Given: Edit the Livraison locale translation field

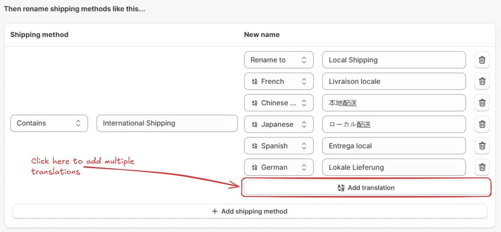Looking at the screenshot, I should tap(394, 81).
